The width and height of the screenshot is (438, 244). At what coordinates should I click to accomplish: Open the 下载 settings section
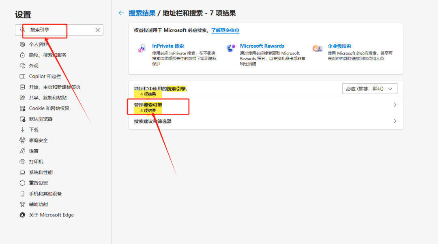click(x=34, y=129)
